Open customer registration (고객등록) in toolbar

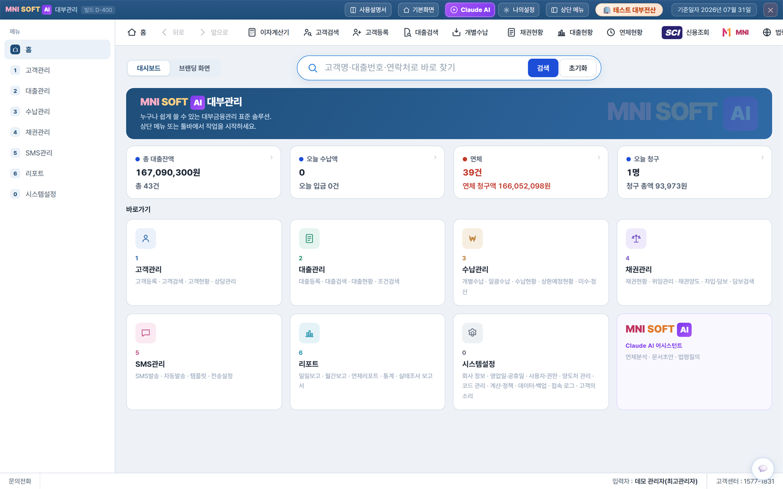click(x=371, y=32)
